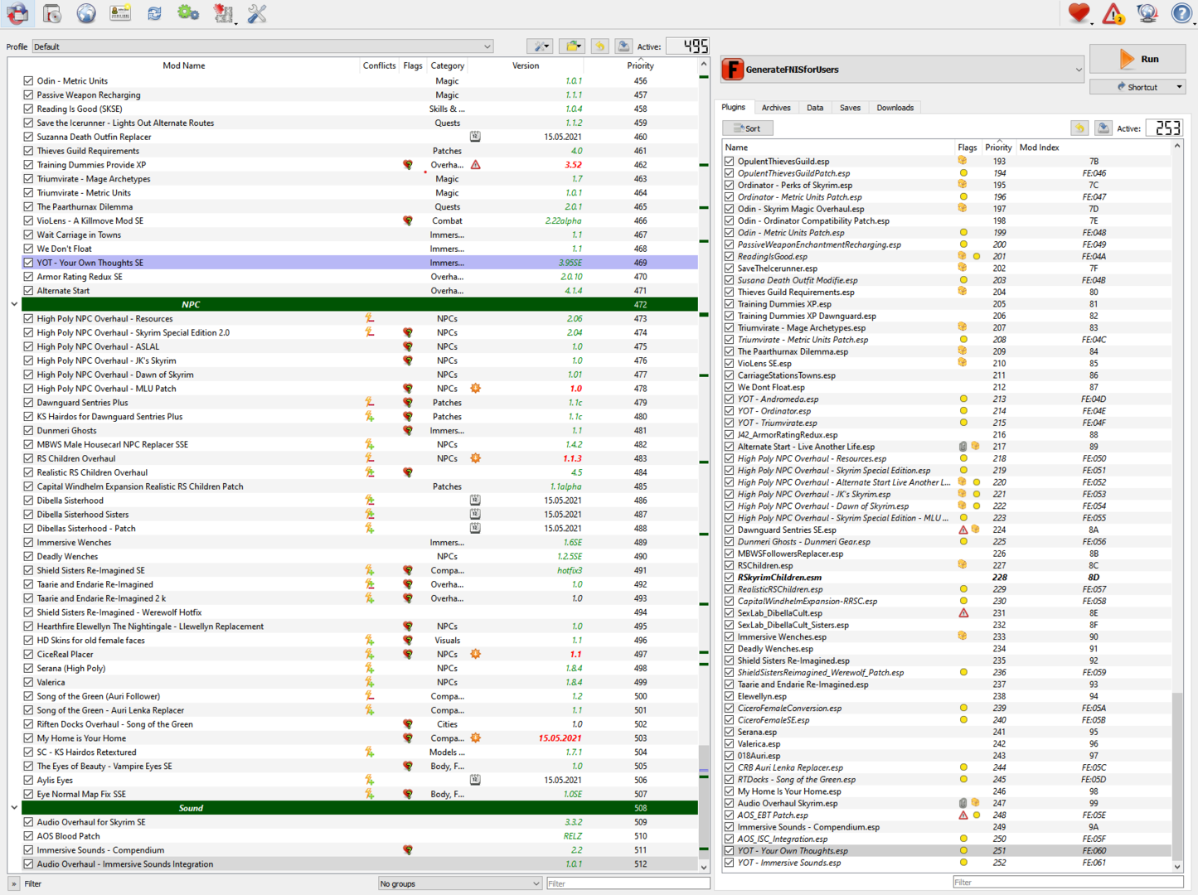
Task: Open notifications warning triangle icon
Action: coord(1113,13)
